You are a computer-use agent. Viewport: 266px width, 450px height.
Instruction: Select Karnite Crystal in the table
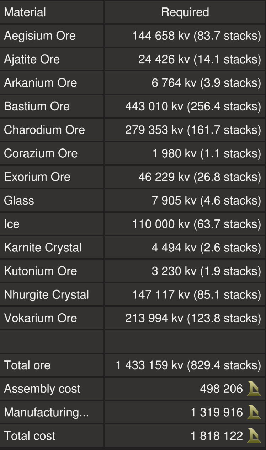pyautogui.click(x=43, y=248)
